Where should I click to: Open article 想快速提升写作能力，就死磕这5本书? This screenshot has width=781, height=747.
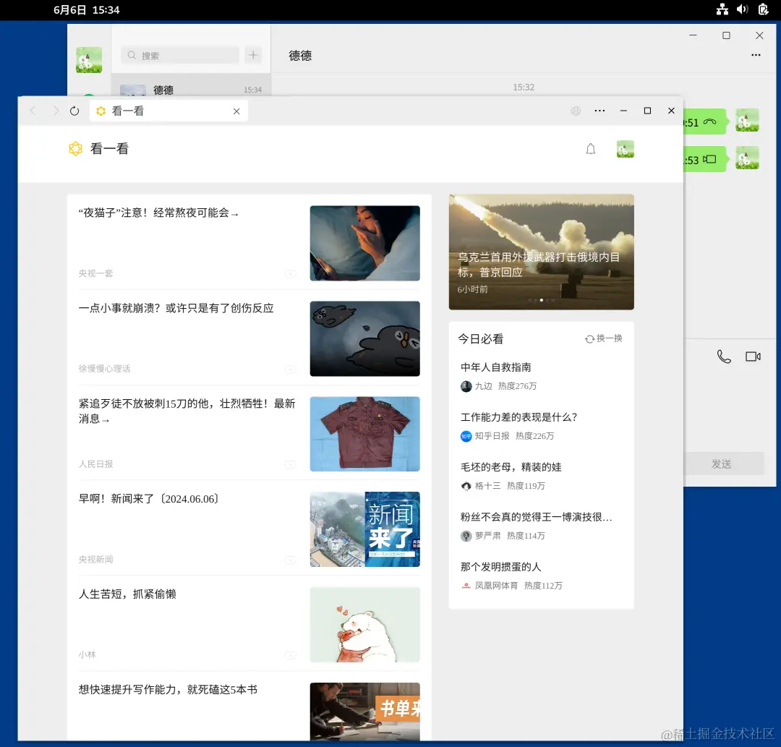pyautogui.click(x=168, y=690)
